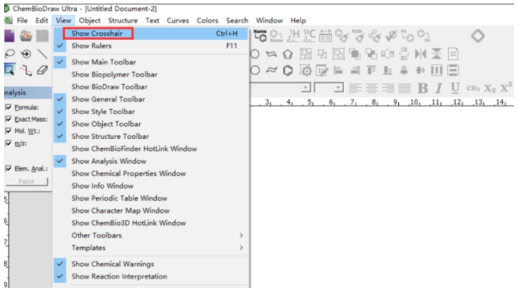Image resolution: width=517 pixels, height=288 pixels.
Task: Uncheck the Exact Mass checkbox
Action: tap(8, 119)
